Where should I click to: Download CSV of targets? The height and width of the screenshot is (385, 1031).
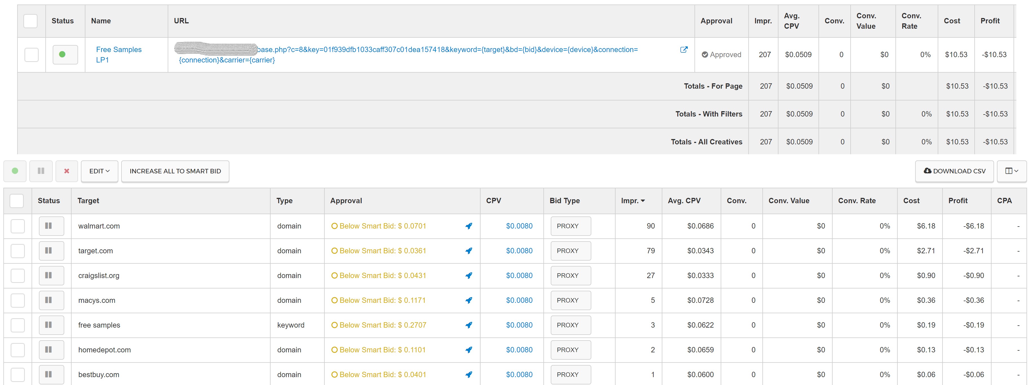click(955, 171)
